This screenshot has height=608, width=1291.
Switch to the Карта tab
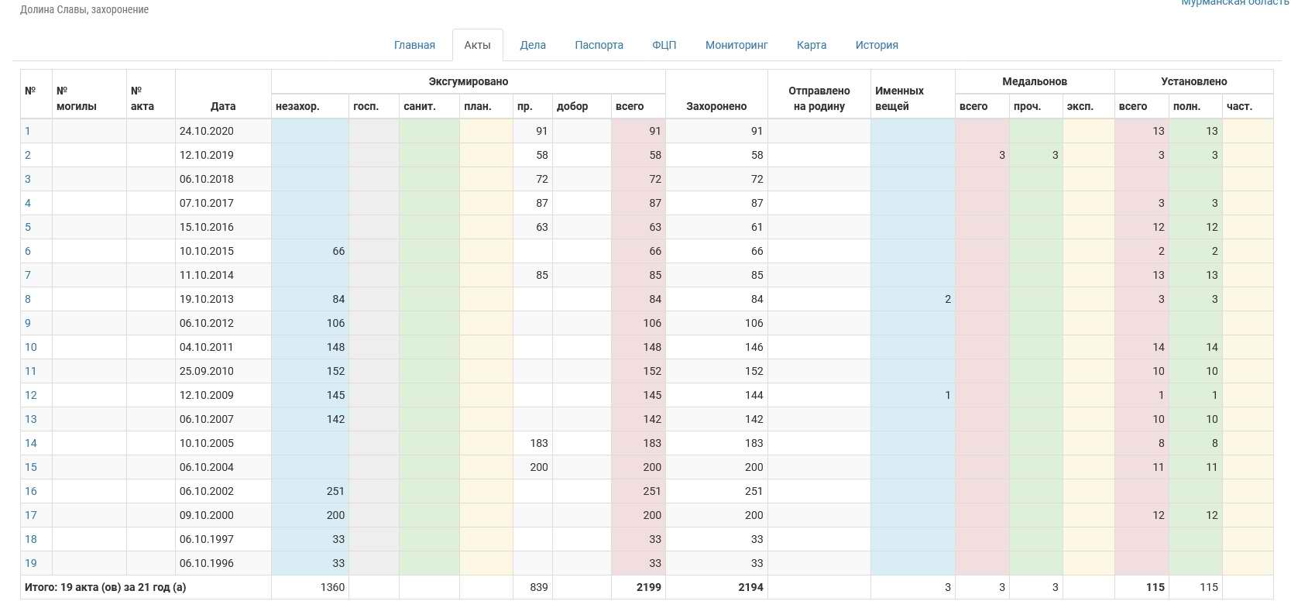(811, 45)
